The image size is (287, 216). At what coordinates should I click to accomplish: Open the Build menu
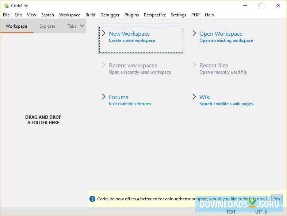tap(90, 15)
